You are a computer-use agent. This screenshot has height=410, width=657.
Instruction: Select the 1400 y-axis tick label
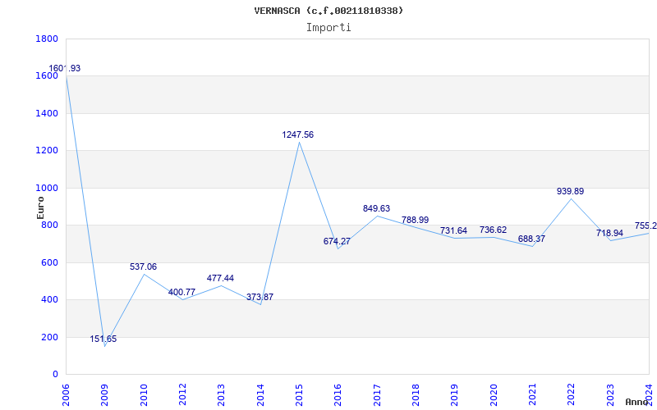tap(47, 113)
